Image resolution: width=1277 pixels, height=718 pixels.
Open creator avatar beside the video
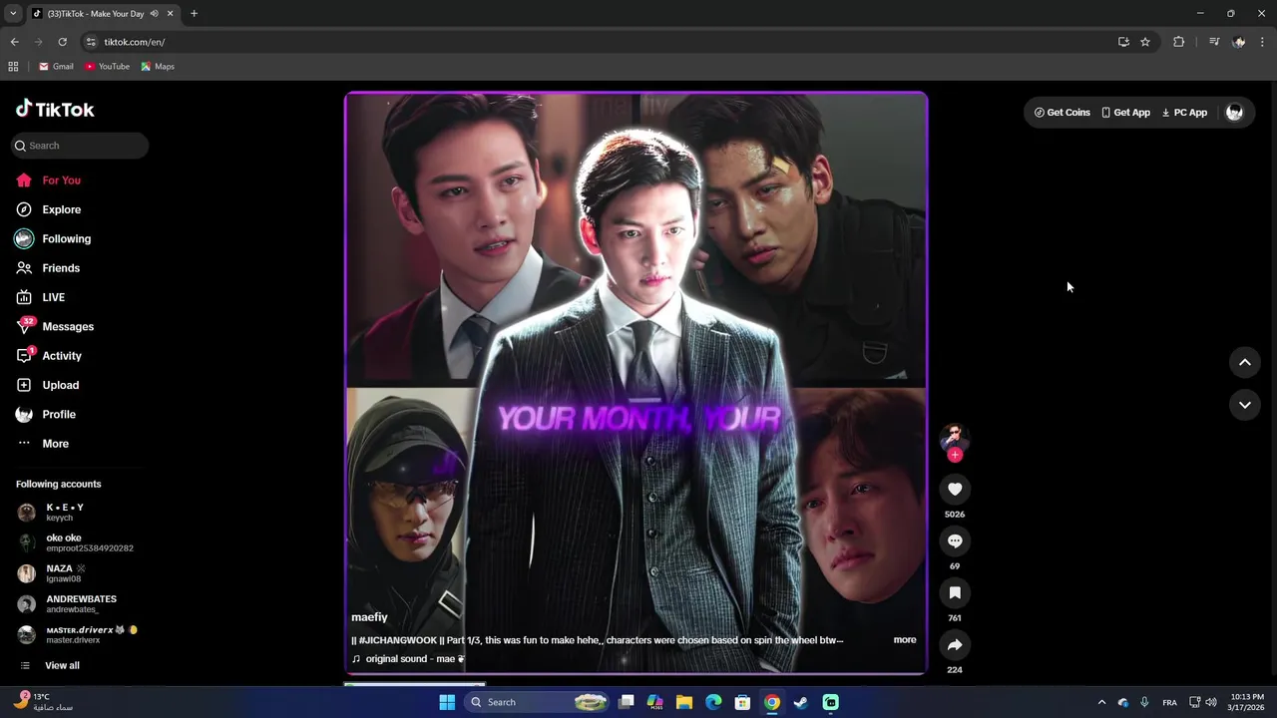(x=955, y=437)
